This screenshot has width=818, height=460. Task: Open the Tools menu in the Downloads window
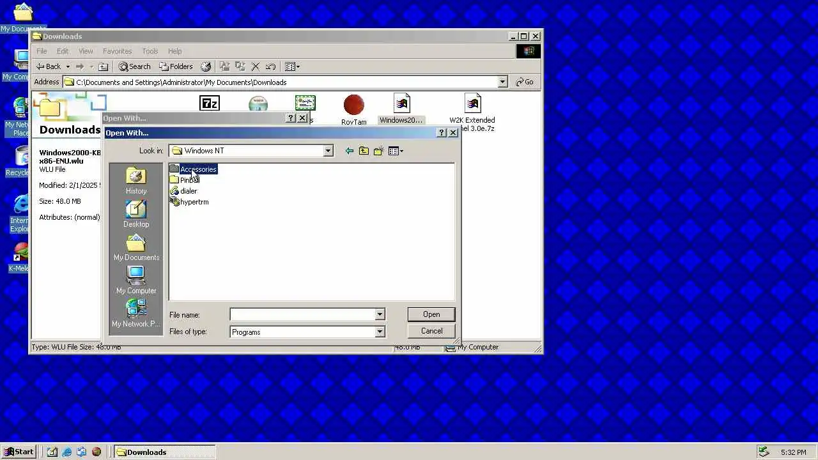(150, 51)
